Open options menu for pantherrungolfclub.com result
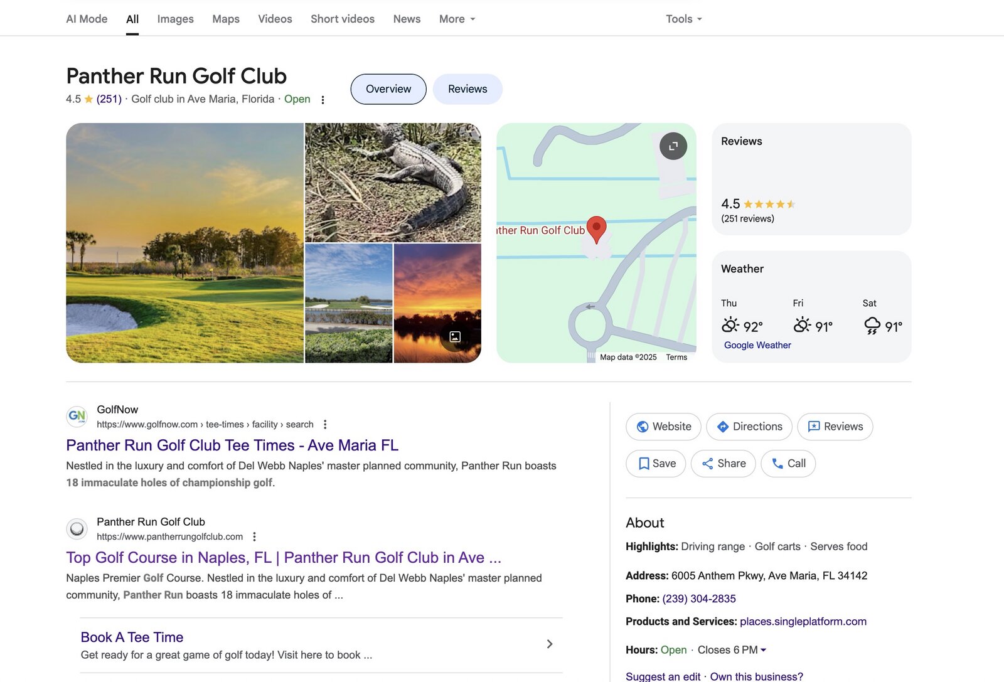This screenshot has height=682, width=1004. (254, 537)
